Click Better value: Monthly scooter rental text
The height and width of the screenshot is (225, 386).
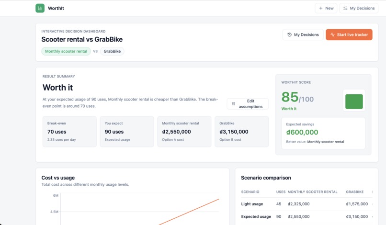click(x=315, y=142)
